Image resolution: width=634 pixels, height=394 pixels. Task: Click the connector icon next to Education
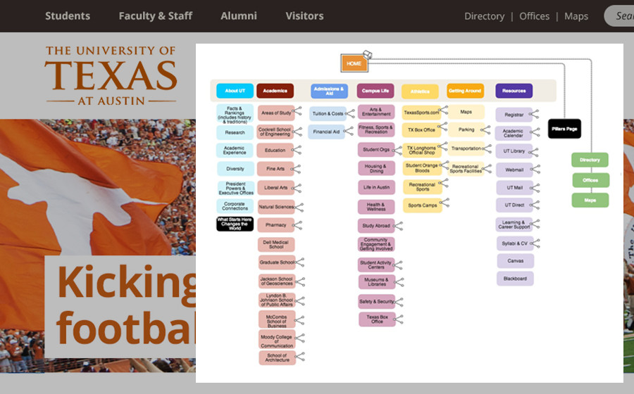[297, 150]
